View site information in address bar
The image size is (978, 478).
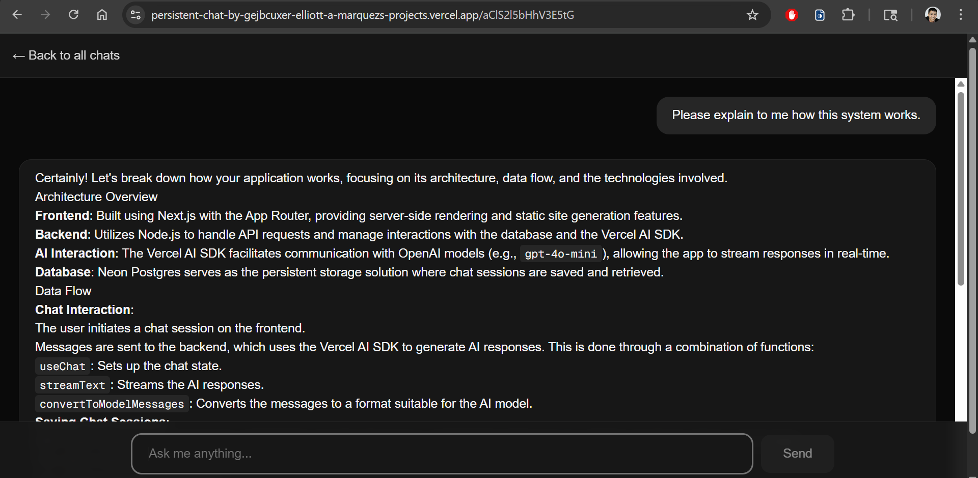(x=135, y=15)
